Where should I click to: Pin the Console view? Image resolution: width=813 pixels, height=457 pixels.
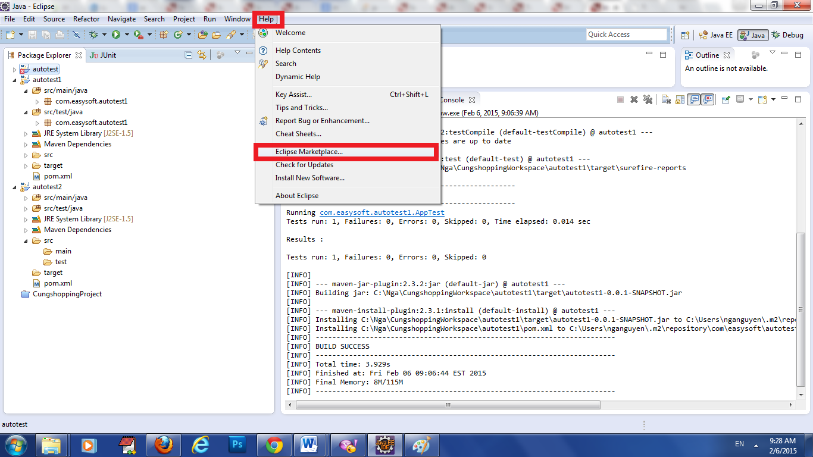click(726, 99)
